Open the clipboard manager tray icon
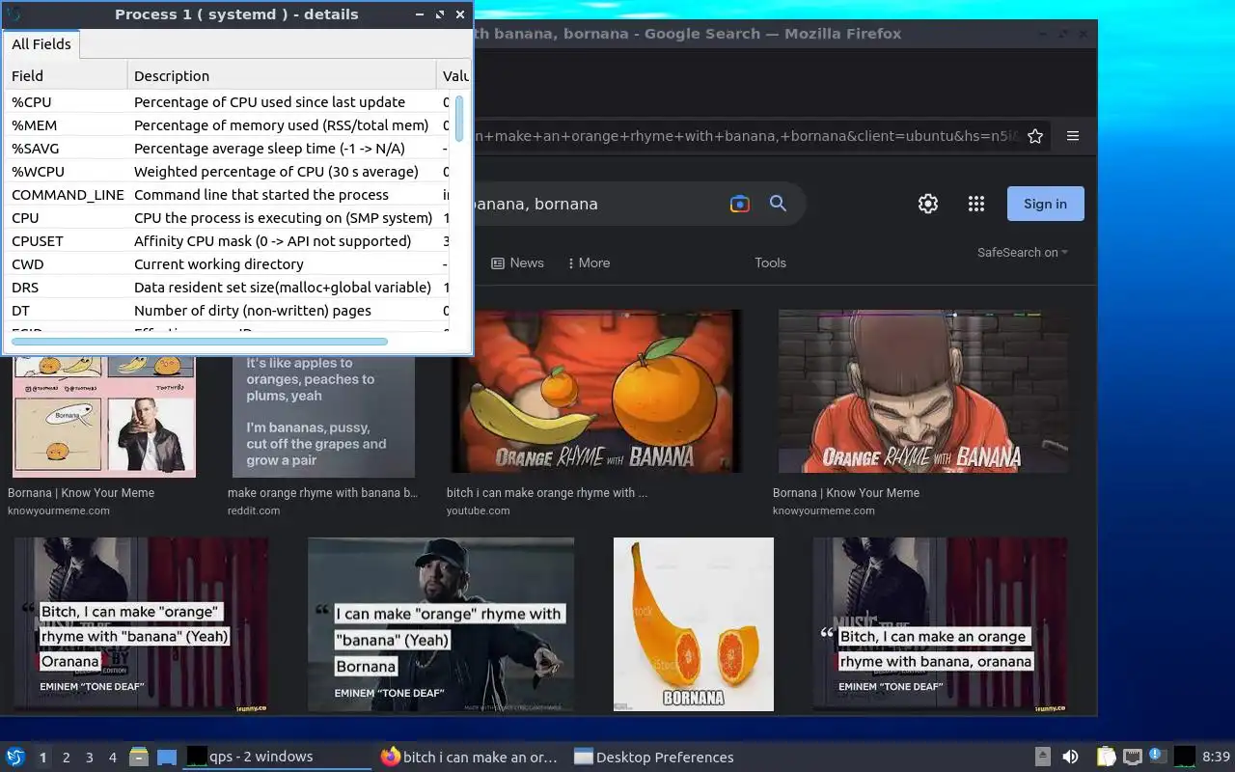Screen dimensions: 1235x772 click(x=1106, y=757)
